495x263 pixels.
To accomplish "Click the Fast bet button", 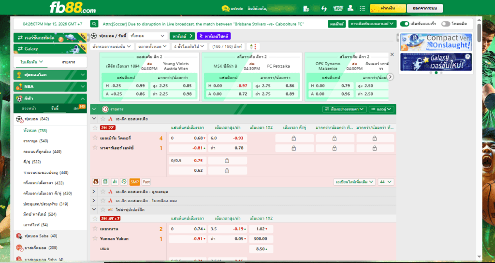I will [146, 182].
